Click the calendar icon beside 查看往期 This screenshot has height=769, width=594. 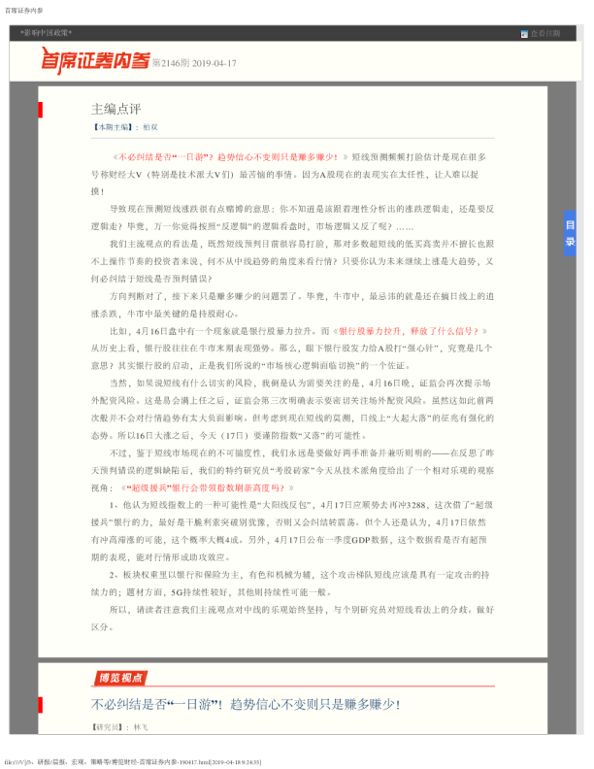tap(524, 34)
